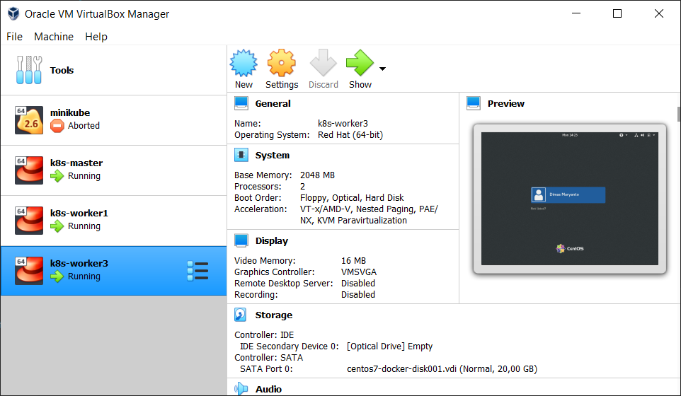Click the Acceleration value VT-x/AMD-V text

coord(369,215)
